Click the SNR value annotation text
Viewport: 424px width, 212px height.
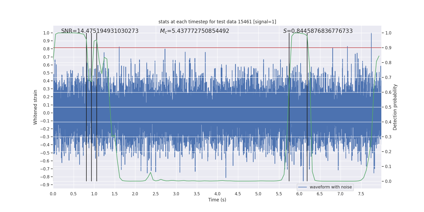pyautogui.click(x=100, y=31)
